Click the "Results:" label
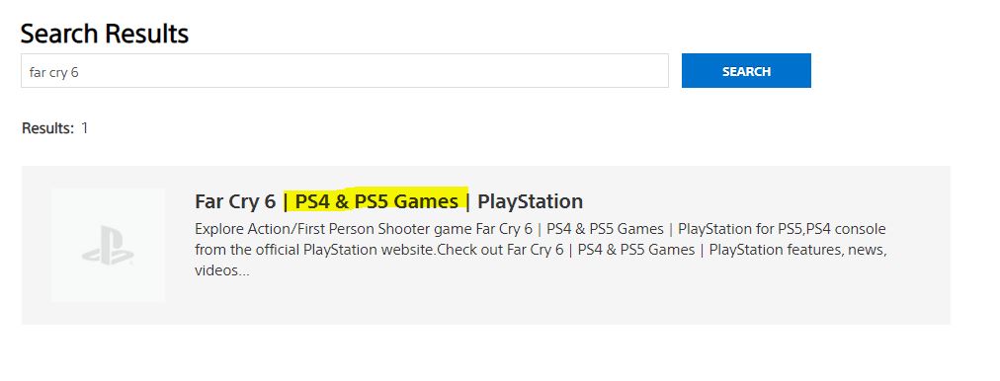 (x=47, y=128)
